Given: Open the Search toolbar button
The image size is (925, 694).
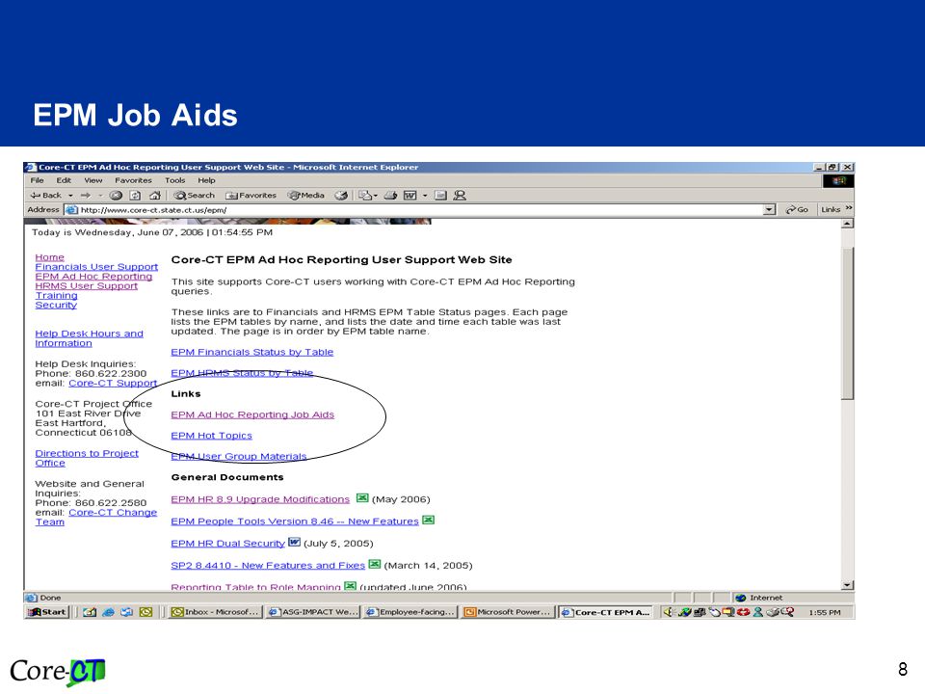Looking at the screenshot, I should tap(194, 196).
